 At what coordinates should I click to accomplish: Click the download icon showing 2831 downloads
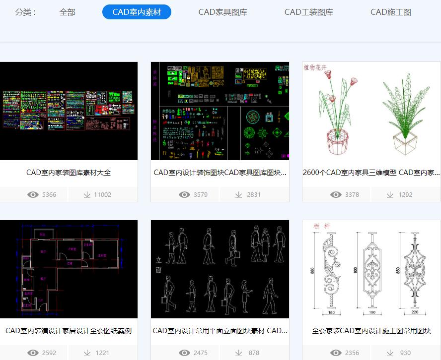coord(240,194)
